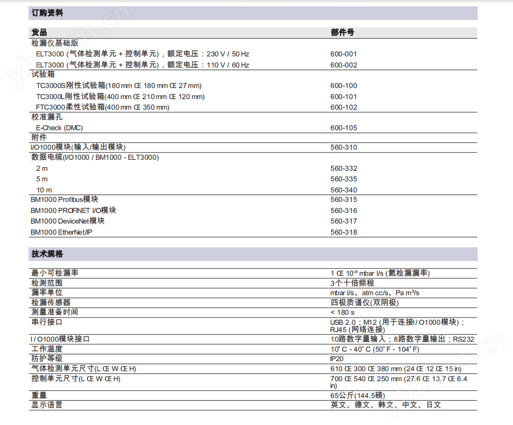Click part number 560-316
This screenshot has height=425, width=513.
pos(344,211)
